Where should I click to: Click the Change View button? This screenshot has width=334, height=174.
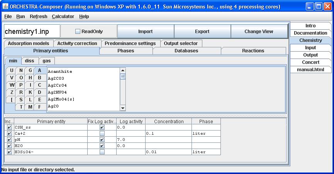[x=259, y=32]
